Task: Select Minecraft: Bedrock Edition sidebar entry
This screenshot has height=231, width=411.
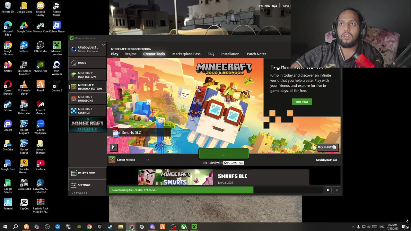Action: (87, 87)
